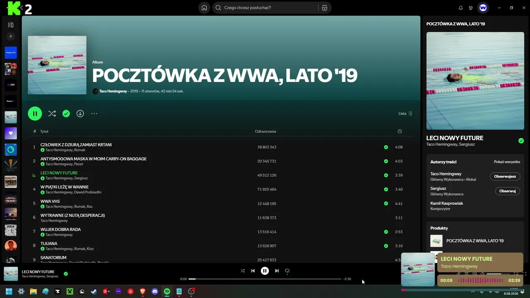The width and height of the screenshot is (530, 298).
Task: Launch Minecraft from the taskbar
Action: coord(70,291)
